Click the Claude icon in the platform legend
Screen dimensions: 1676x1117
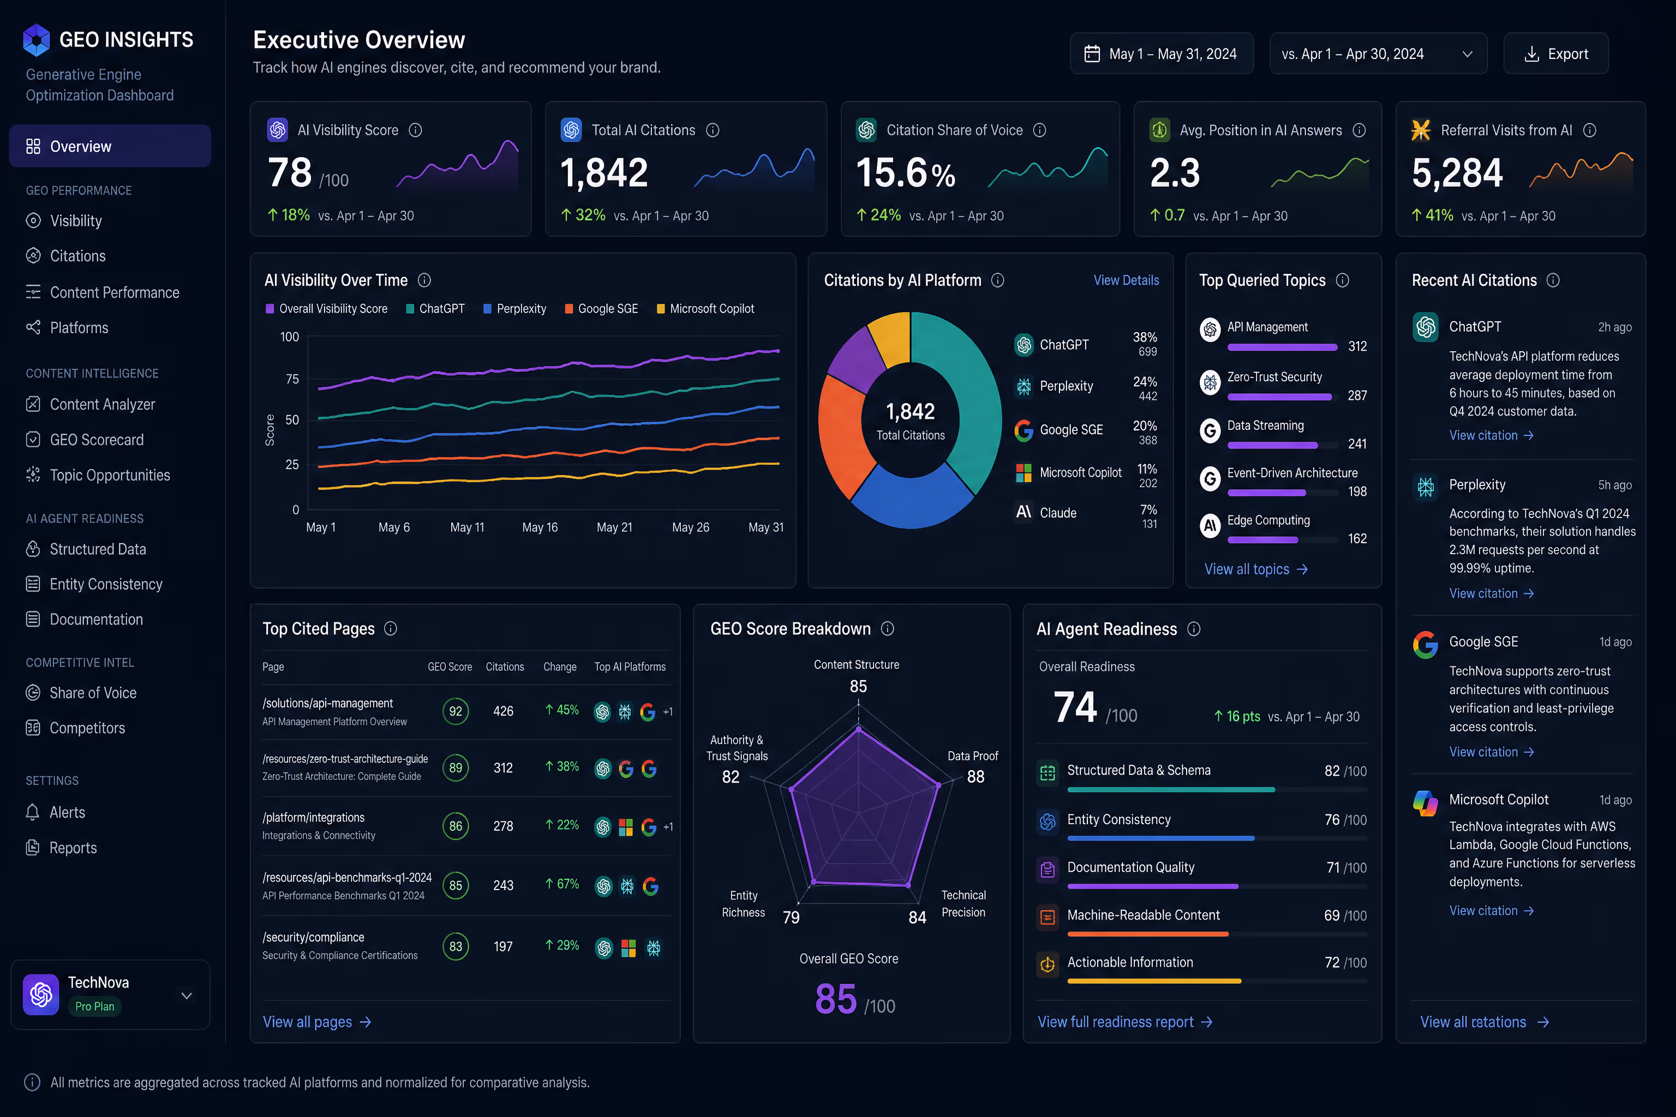click(1023, 512)
